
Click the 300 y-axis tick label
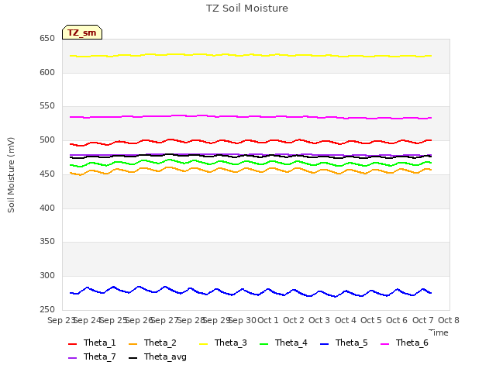[47, 276]
